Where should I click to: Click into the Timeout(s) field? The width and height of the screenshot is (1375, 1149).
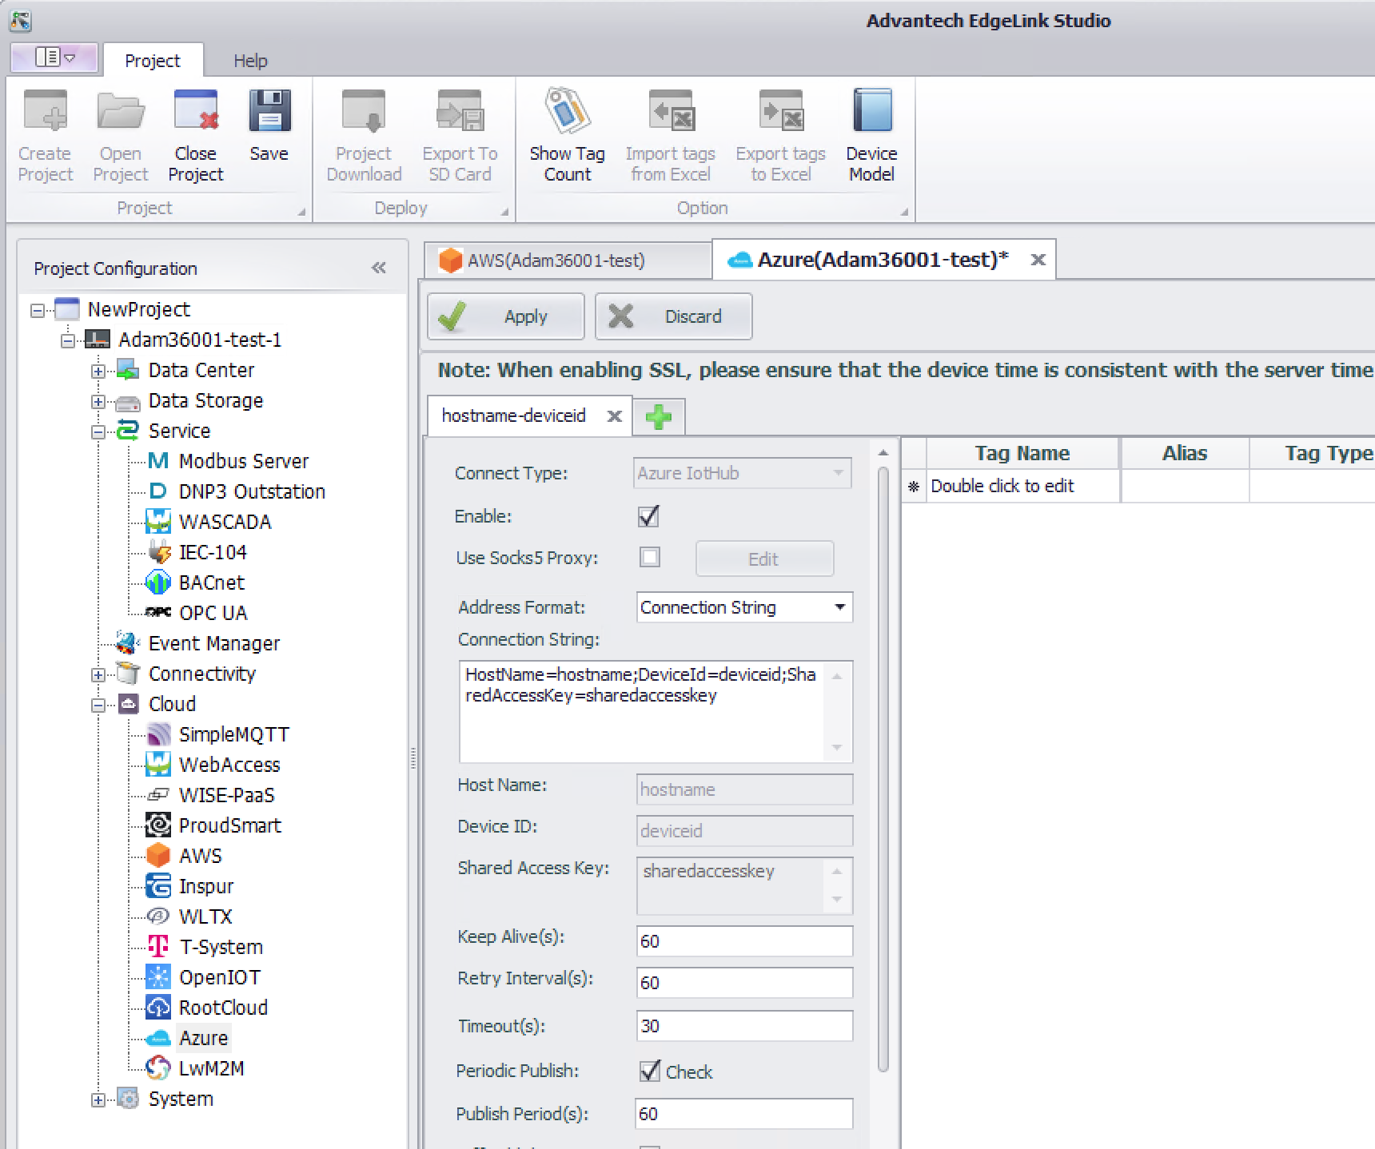point(744,1026)
